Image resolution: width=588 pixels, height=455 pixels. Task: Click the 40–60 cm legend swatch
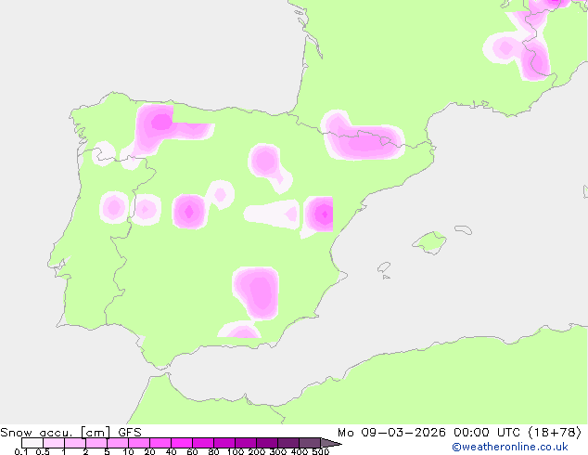pos(182,443)
